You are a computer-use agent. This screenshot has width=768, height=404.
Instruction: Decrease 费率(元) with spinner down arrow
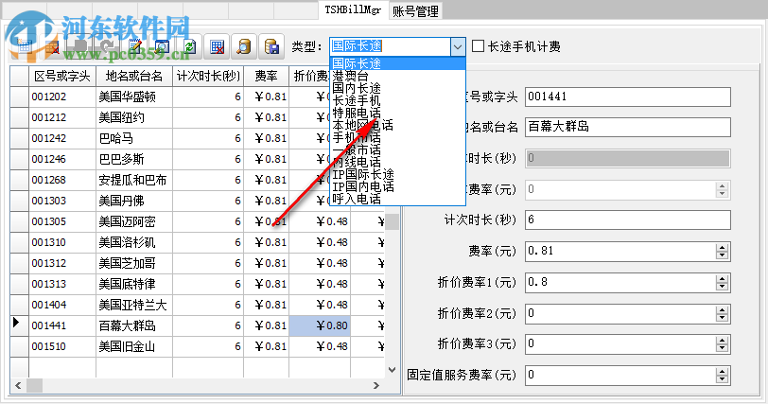(722, 255)
